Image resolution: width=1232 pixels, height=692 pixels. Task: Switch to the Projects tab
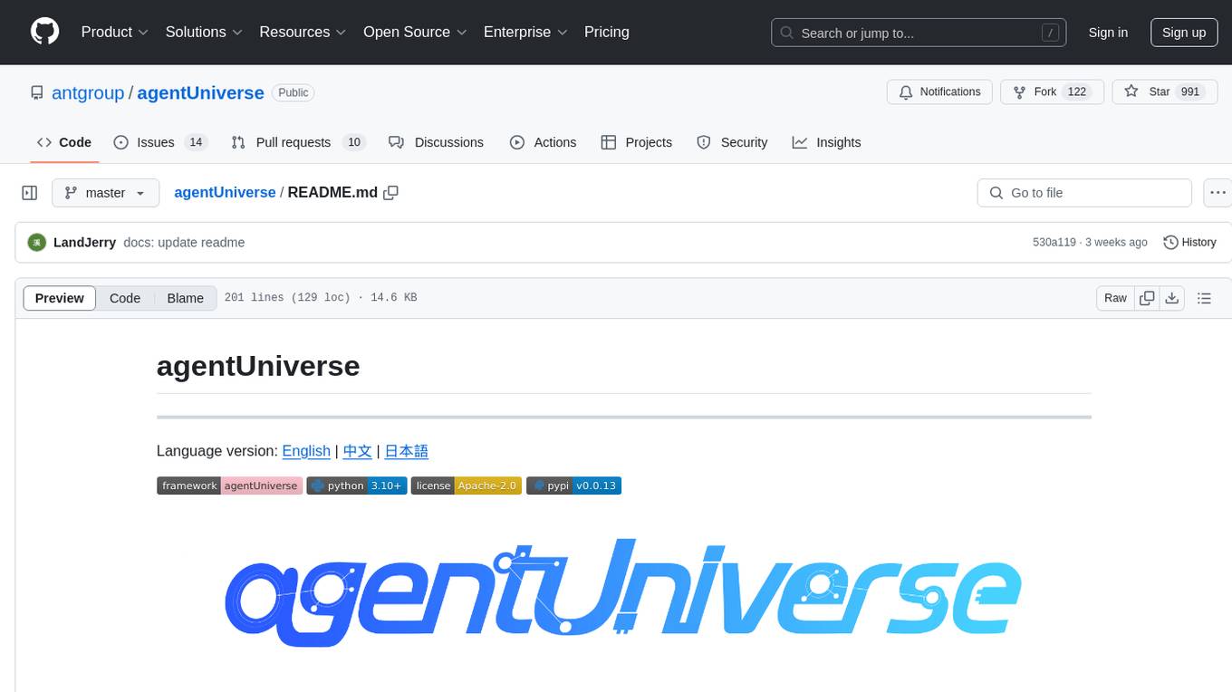coord(636,142)
